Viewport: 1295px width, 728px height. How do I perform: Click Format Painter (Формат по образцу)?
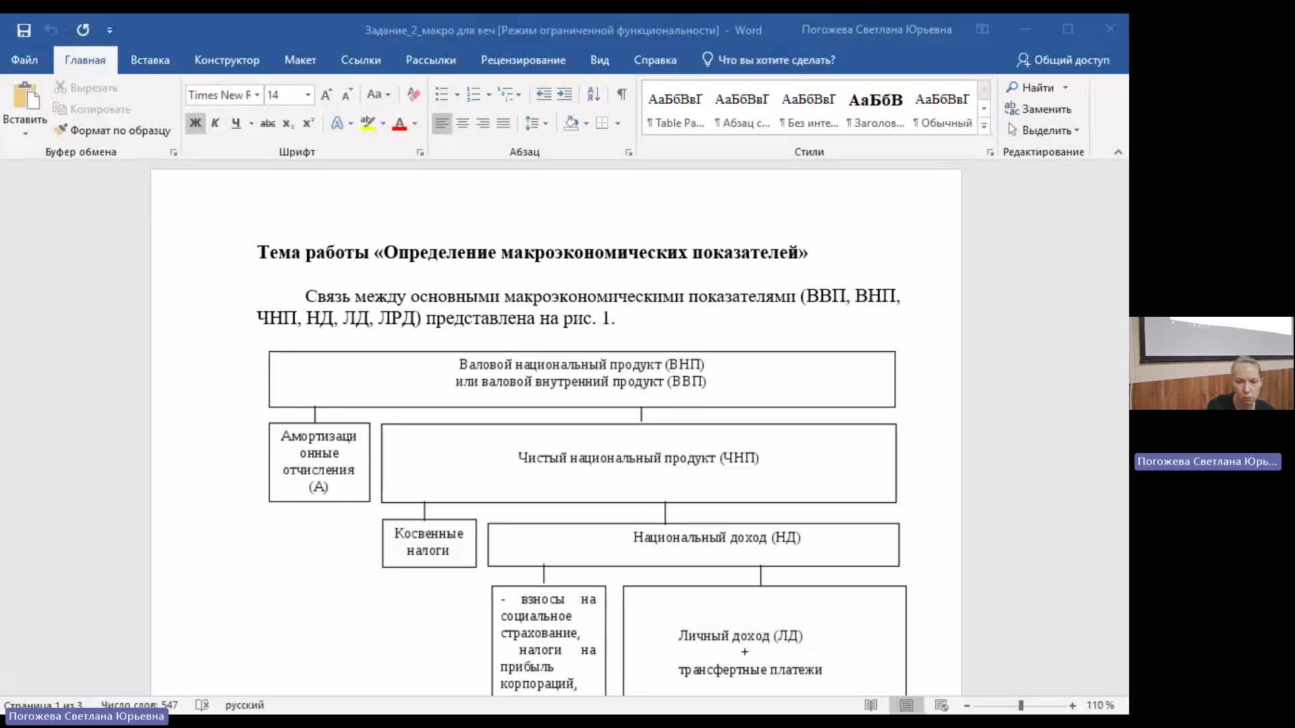pyautogui.click(x=113, y=130)
